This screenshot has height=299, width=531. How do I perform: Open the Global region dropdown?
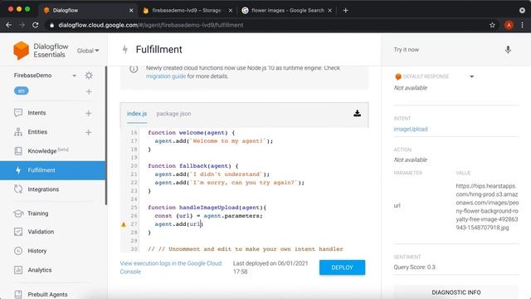[x=88, y=51]
